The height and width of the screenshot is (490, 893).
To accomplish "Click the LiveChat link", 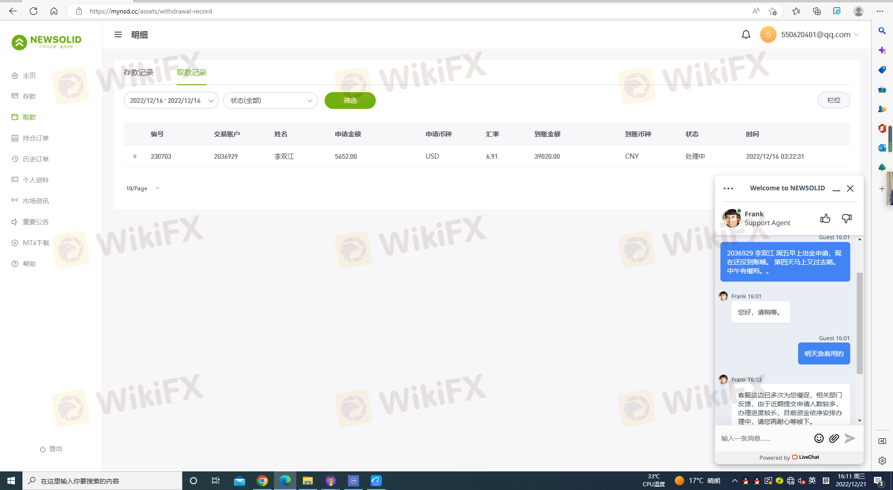I will tap(806, 457).
